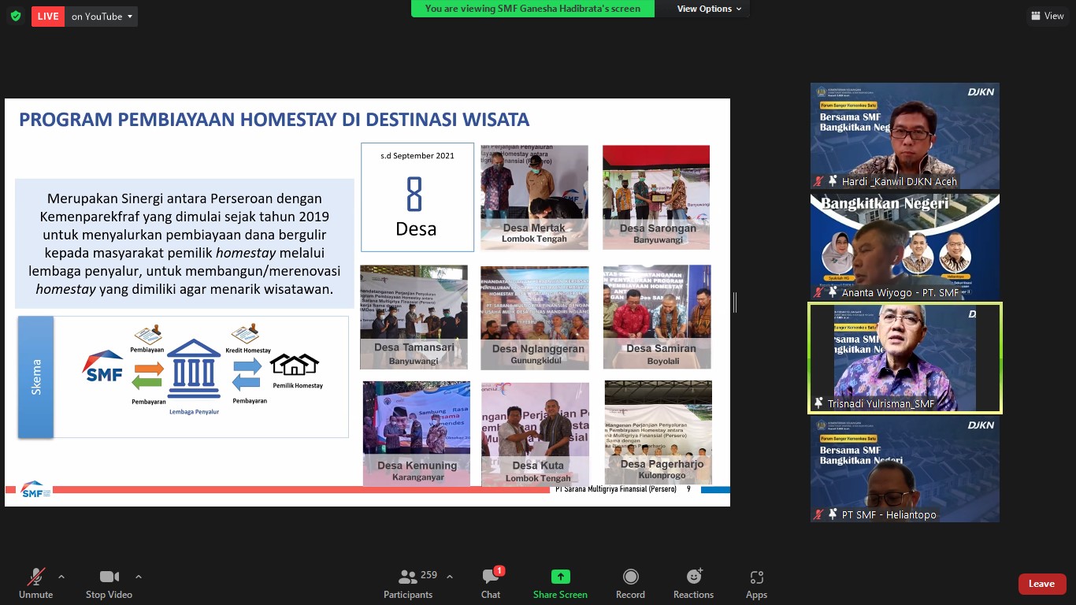This screenshot has height=605, width=1076.
Task: Open the Reactions menu
Action: tap(693, 584)
